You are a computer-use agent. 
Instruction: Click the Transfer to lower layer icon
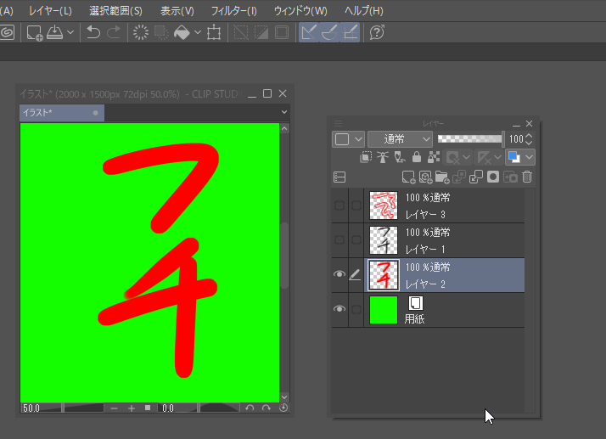pyautogui.click(x=459, y=177)
